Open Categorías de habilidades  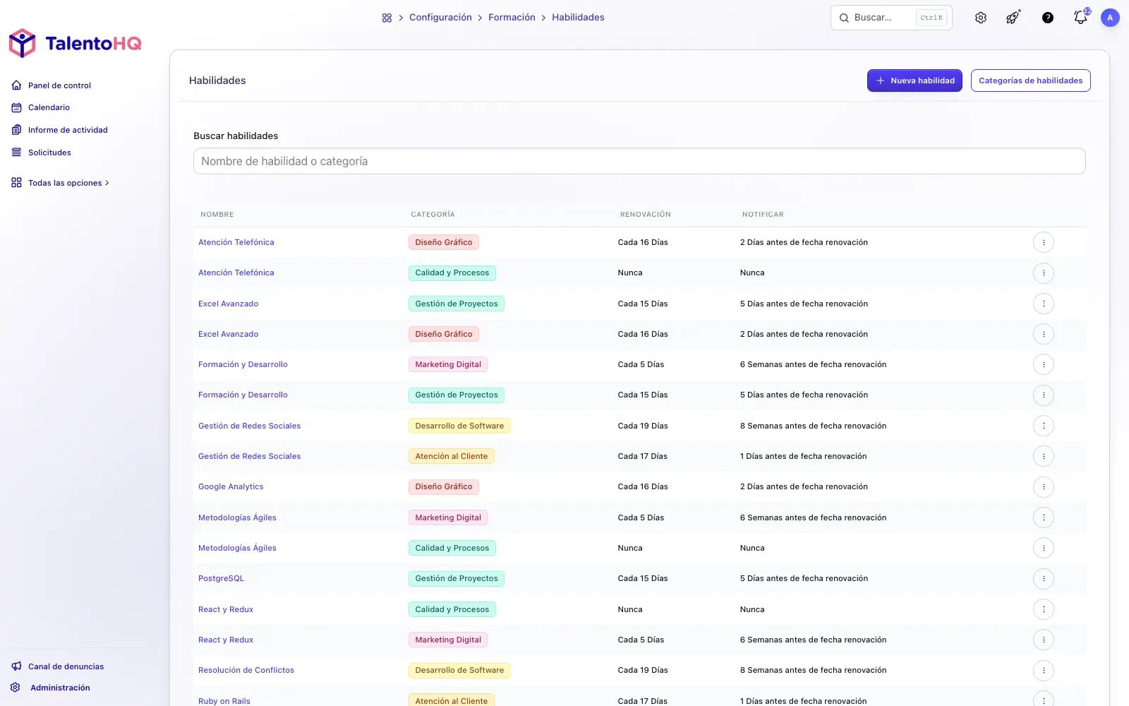point(1030,80)
